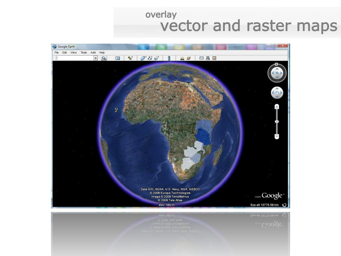Image resolution: width=341 pixels, height=256 pixels.
Task: Zoom out with minus button at bottom
Action: tap(277, 136)
